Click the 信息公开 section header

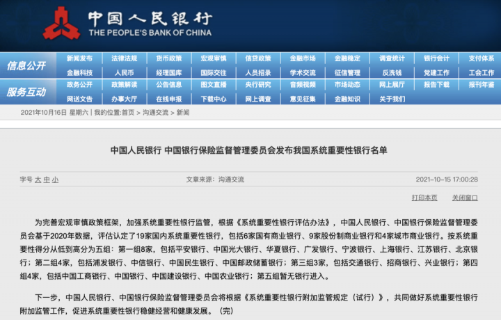point(26,66)
